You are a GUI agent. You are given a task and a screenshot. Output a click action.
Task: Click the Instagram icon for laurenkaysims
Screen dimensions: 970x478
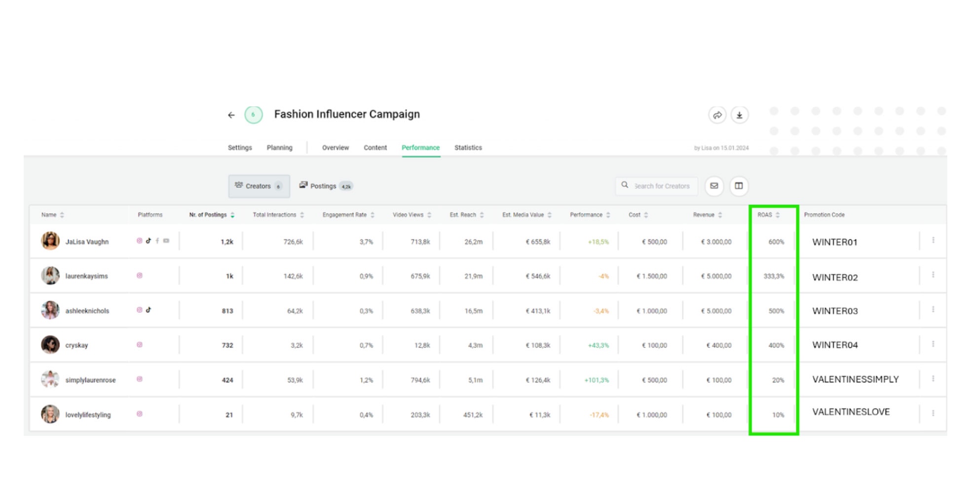coord(140,275)
